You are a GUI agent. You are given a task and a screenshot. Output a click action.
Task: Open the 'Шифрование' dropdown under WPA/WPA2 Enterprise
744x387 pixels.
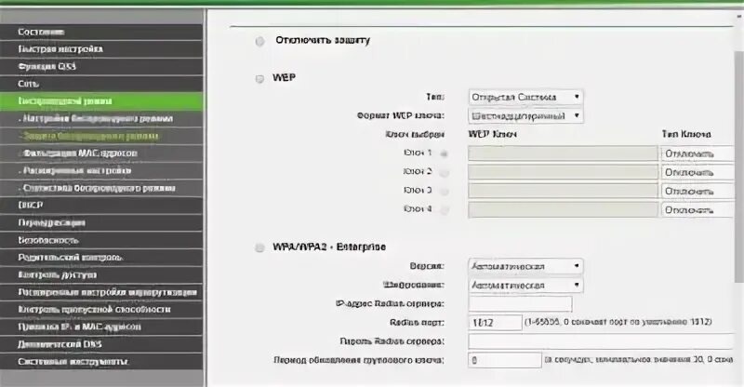tap(525, 285)
